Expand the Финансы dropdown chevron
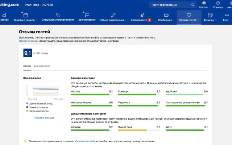The image size is (232, 145). tap(216, 20)
